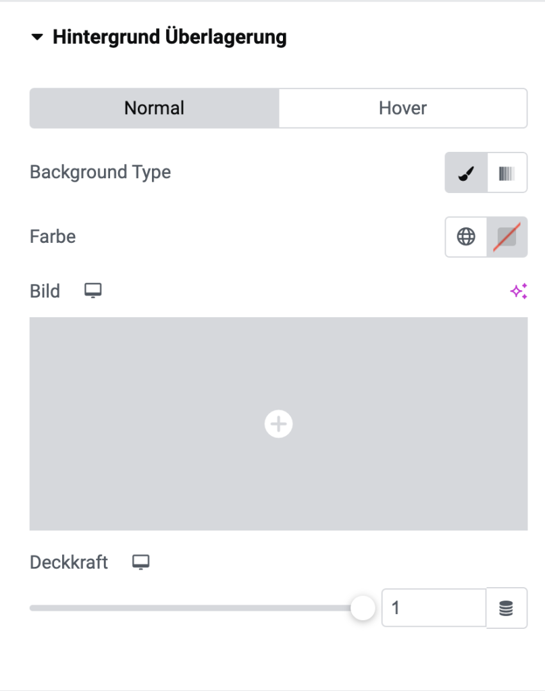Viewport: 545px width, 691px height.
Task: Click the Farbe label text
Action: click(x=53, y=237)
